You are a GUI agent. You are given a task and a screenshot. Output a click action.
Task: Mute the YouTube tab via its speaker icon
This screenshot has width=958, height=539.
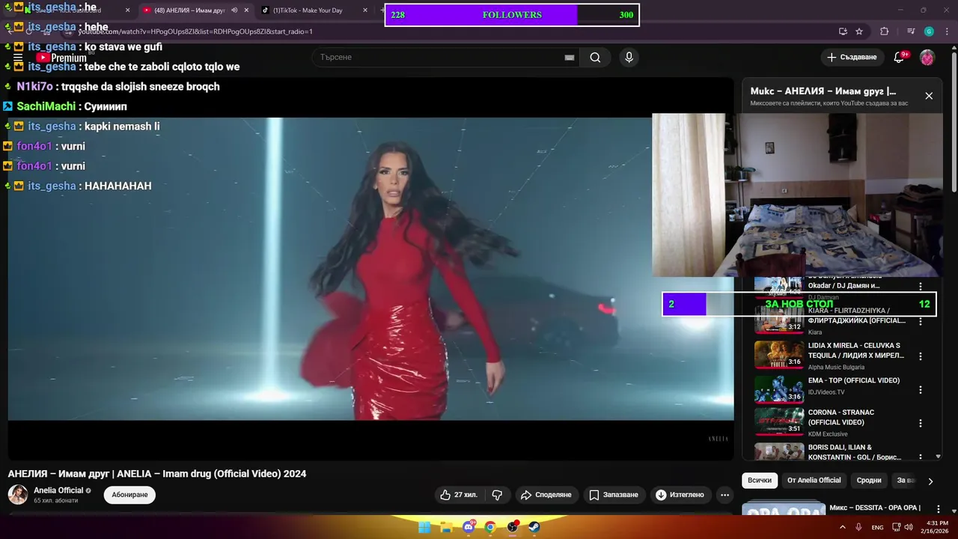[234, 10]
